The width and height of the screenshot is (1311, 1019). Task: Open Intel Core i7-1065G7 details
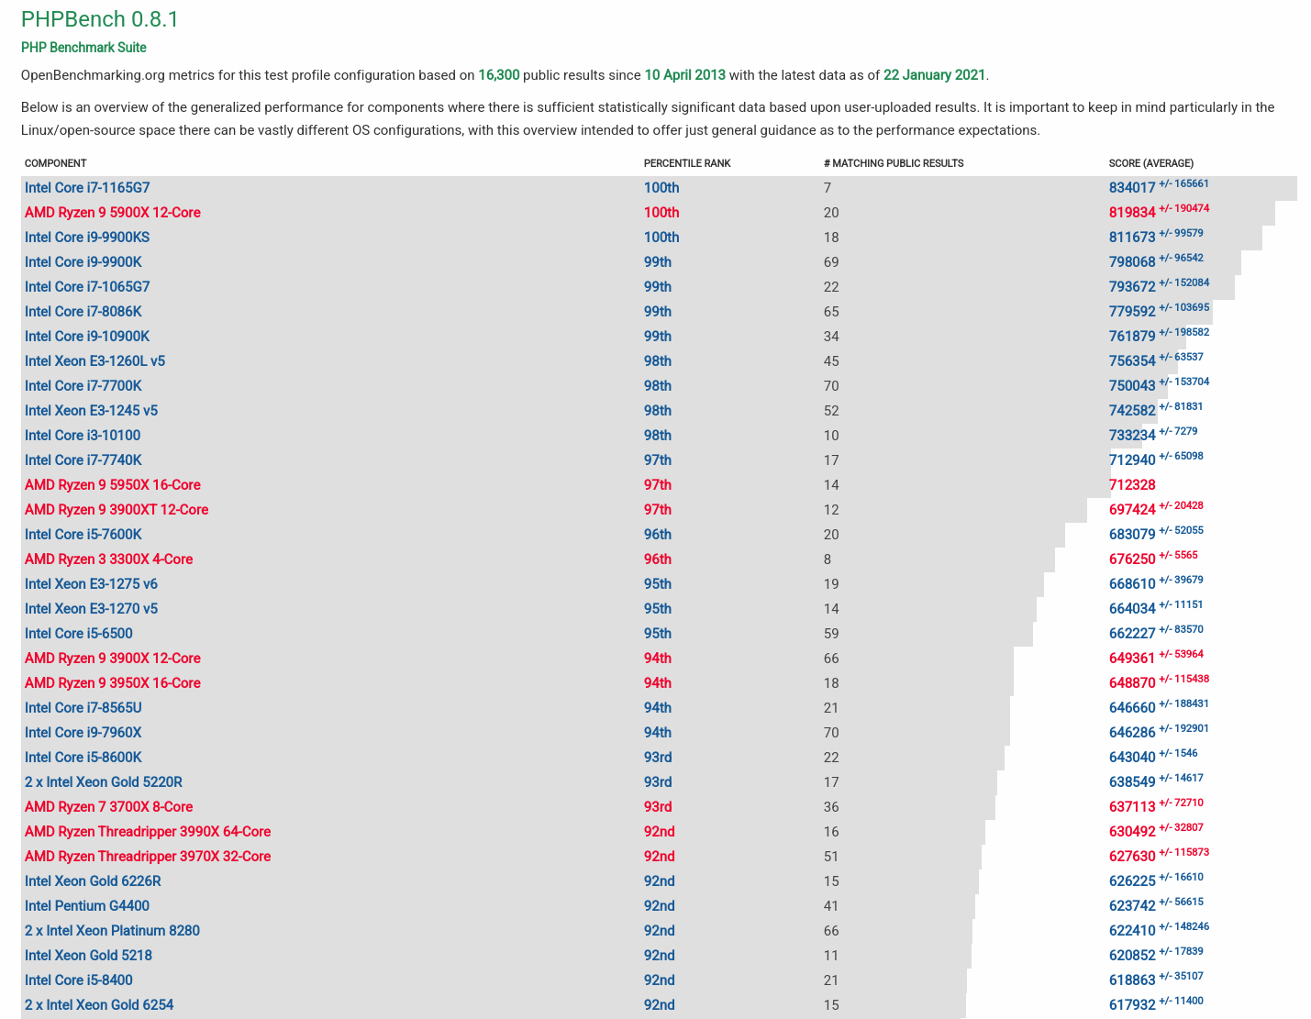point(87,287)
